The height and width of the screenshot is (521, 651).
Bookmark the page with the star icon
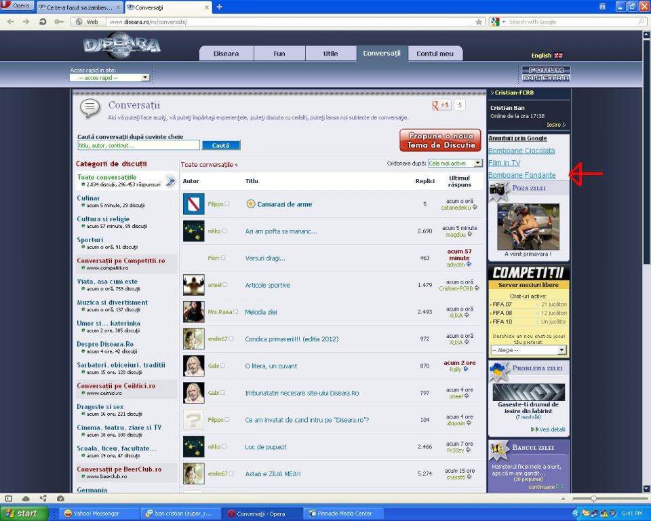(479, 22)
